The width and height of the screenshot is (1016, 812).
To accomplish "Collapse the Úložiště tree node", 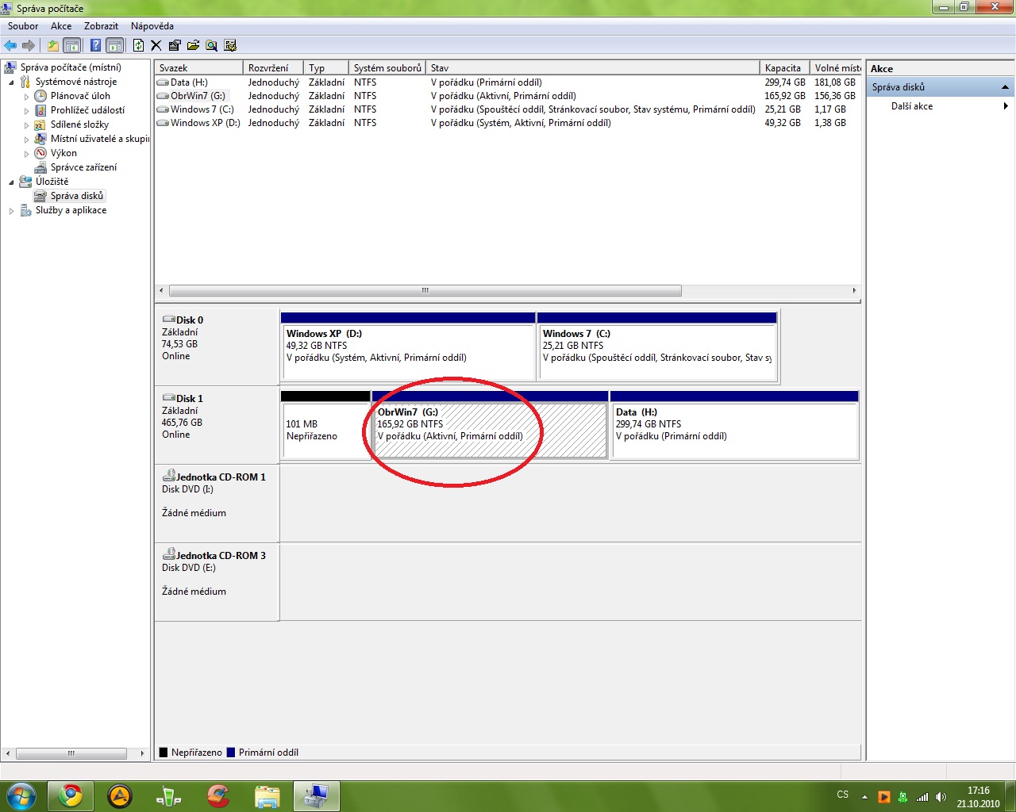I will [x=11, y=182].
